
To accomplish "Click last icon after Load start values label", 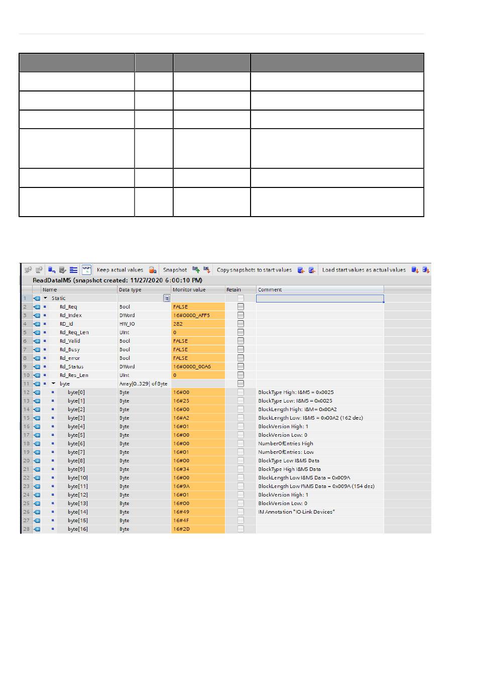I will 426,270.
